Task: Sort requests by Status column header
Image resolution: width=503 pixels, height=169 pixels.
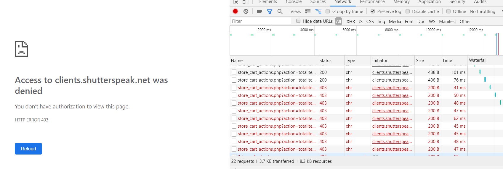Action: [331, 60]
